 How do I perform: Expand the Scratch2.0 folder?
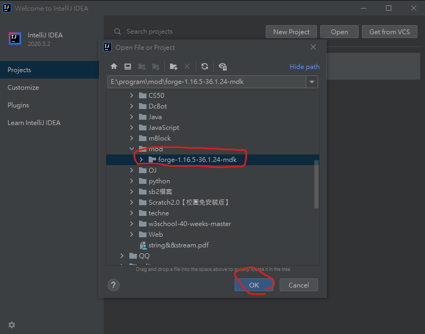(132, 203)
